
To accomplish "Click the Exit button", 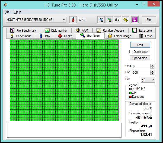I will coord(149,20).
